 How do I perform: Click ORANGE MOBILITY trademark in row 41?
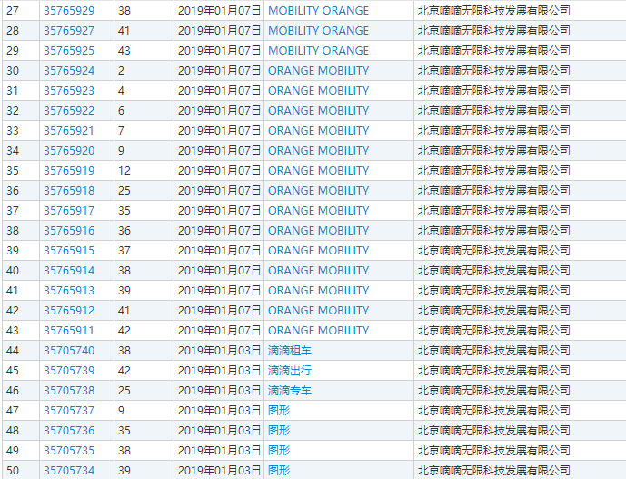tap(318, 291)
